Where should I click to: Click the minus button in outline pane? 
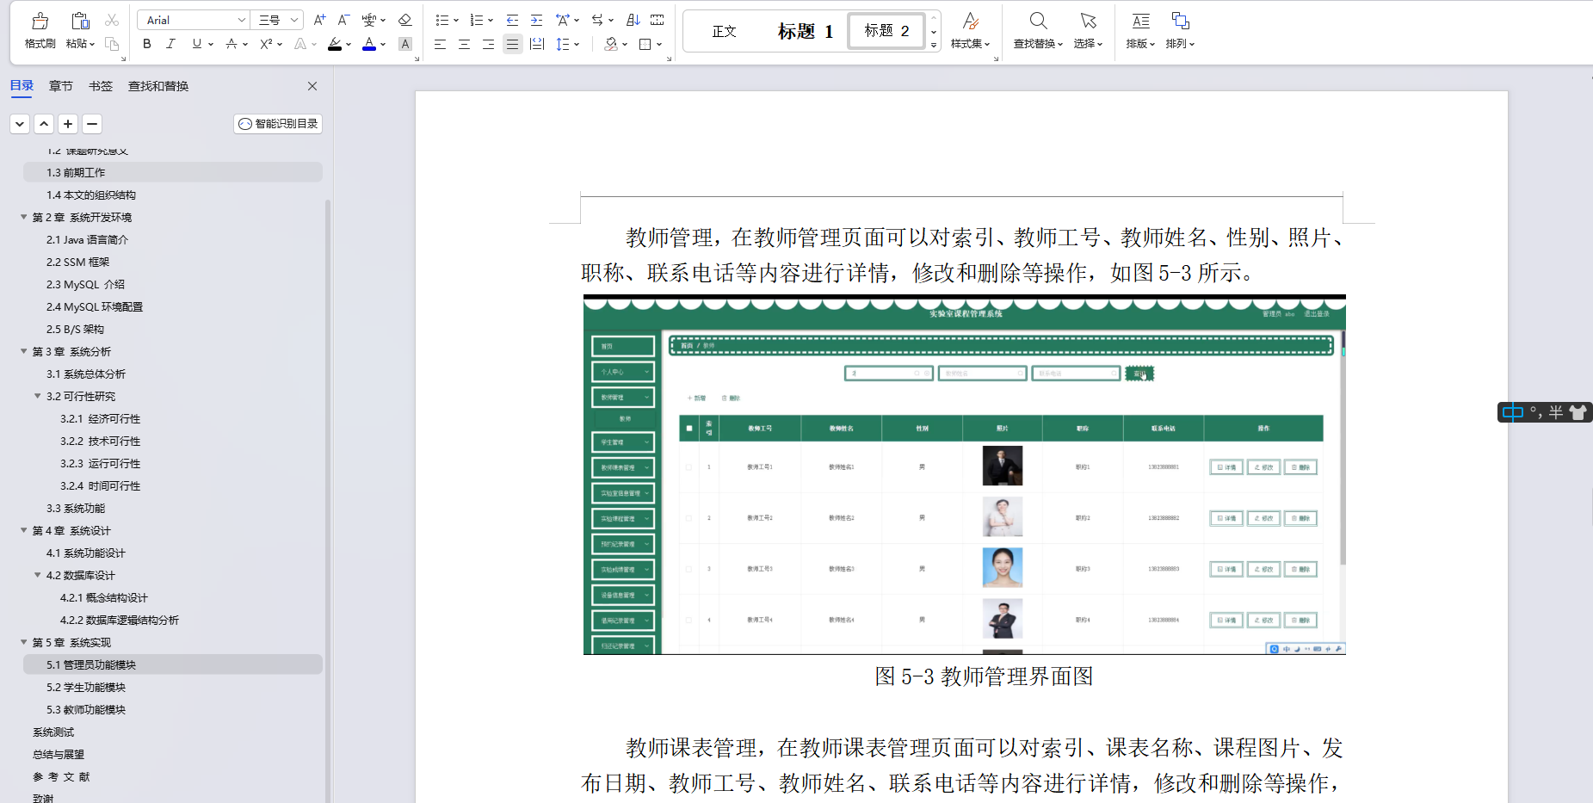coord(92,124)
